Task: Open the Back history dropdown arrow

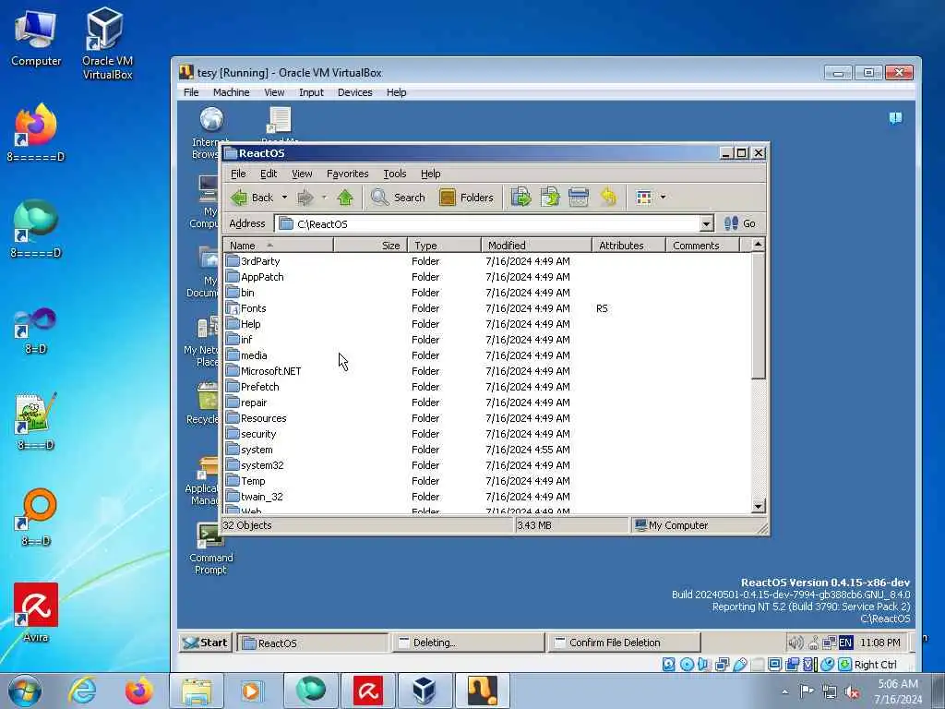Action: (x=284, y=198)
